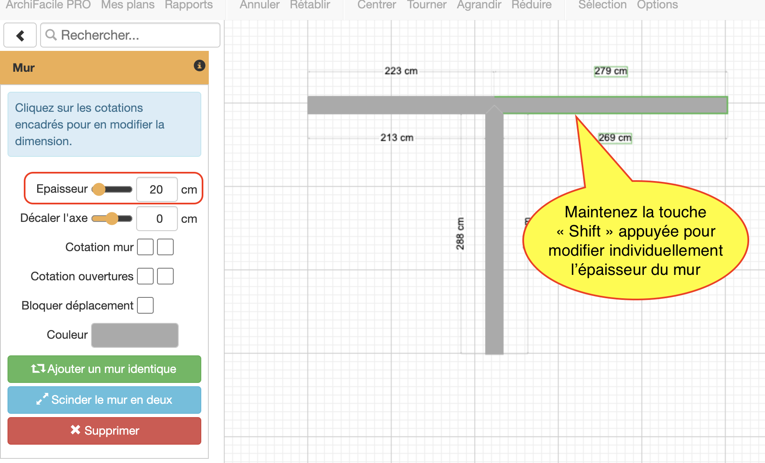Click Ajouter un mur identique button
The width and height of the screenshot is (765, 463).
104,369
